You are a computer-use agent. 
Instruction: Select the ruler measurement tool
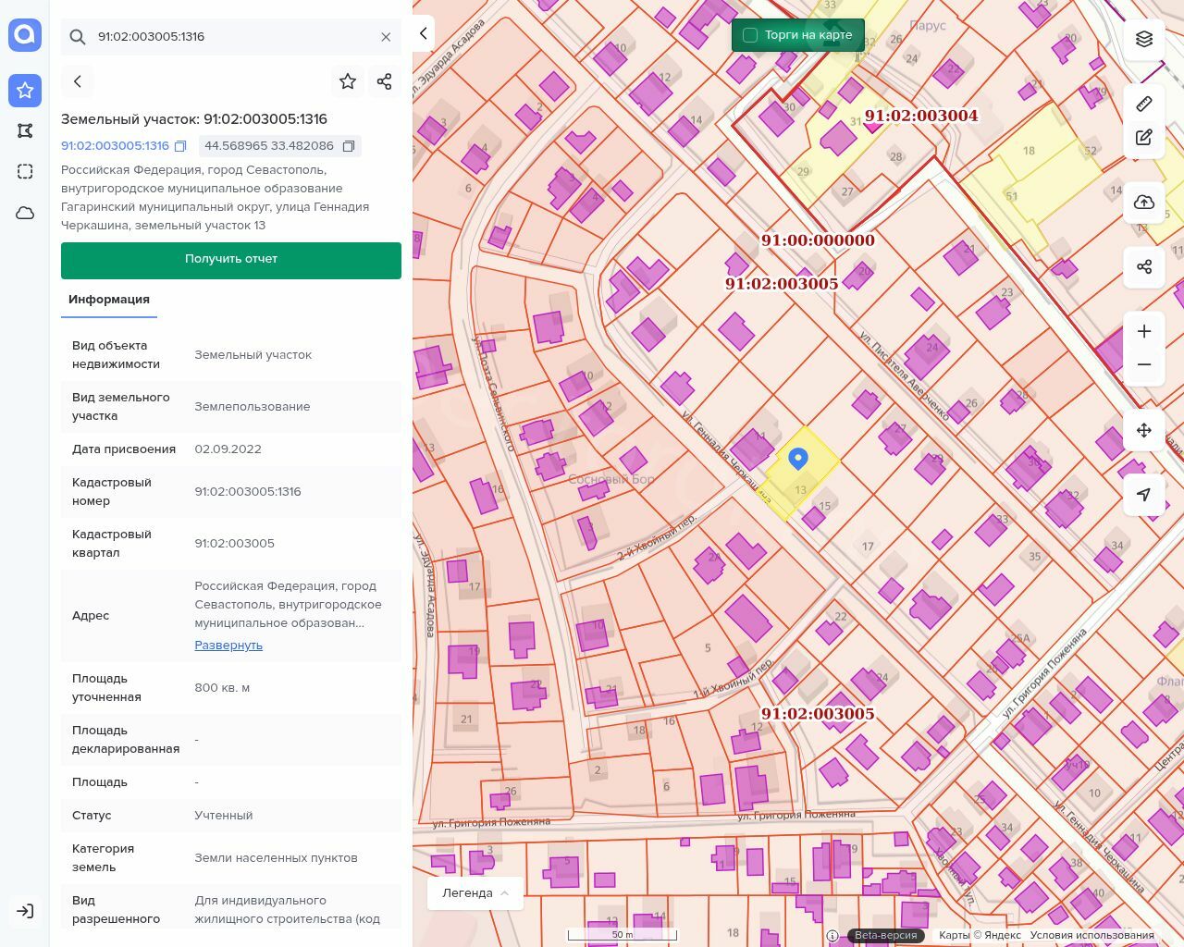tap(1144, 104)
